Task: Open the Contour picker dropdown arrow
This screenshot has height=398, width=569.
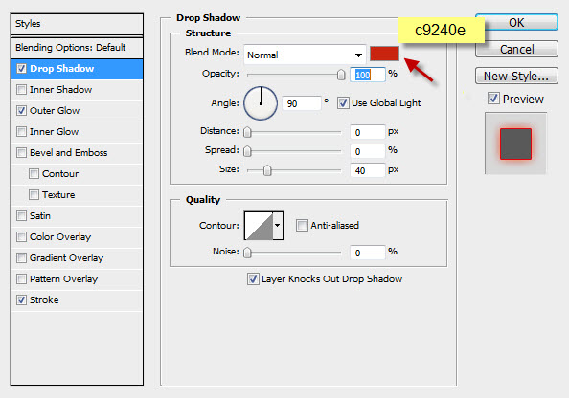Action: coord(278,226)
